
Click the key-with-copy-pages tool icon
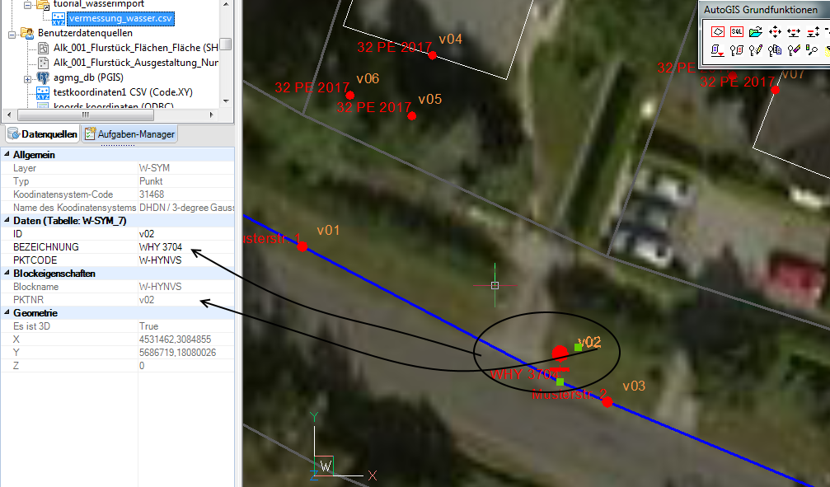coord(775,50)
